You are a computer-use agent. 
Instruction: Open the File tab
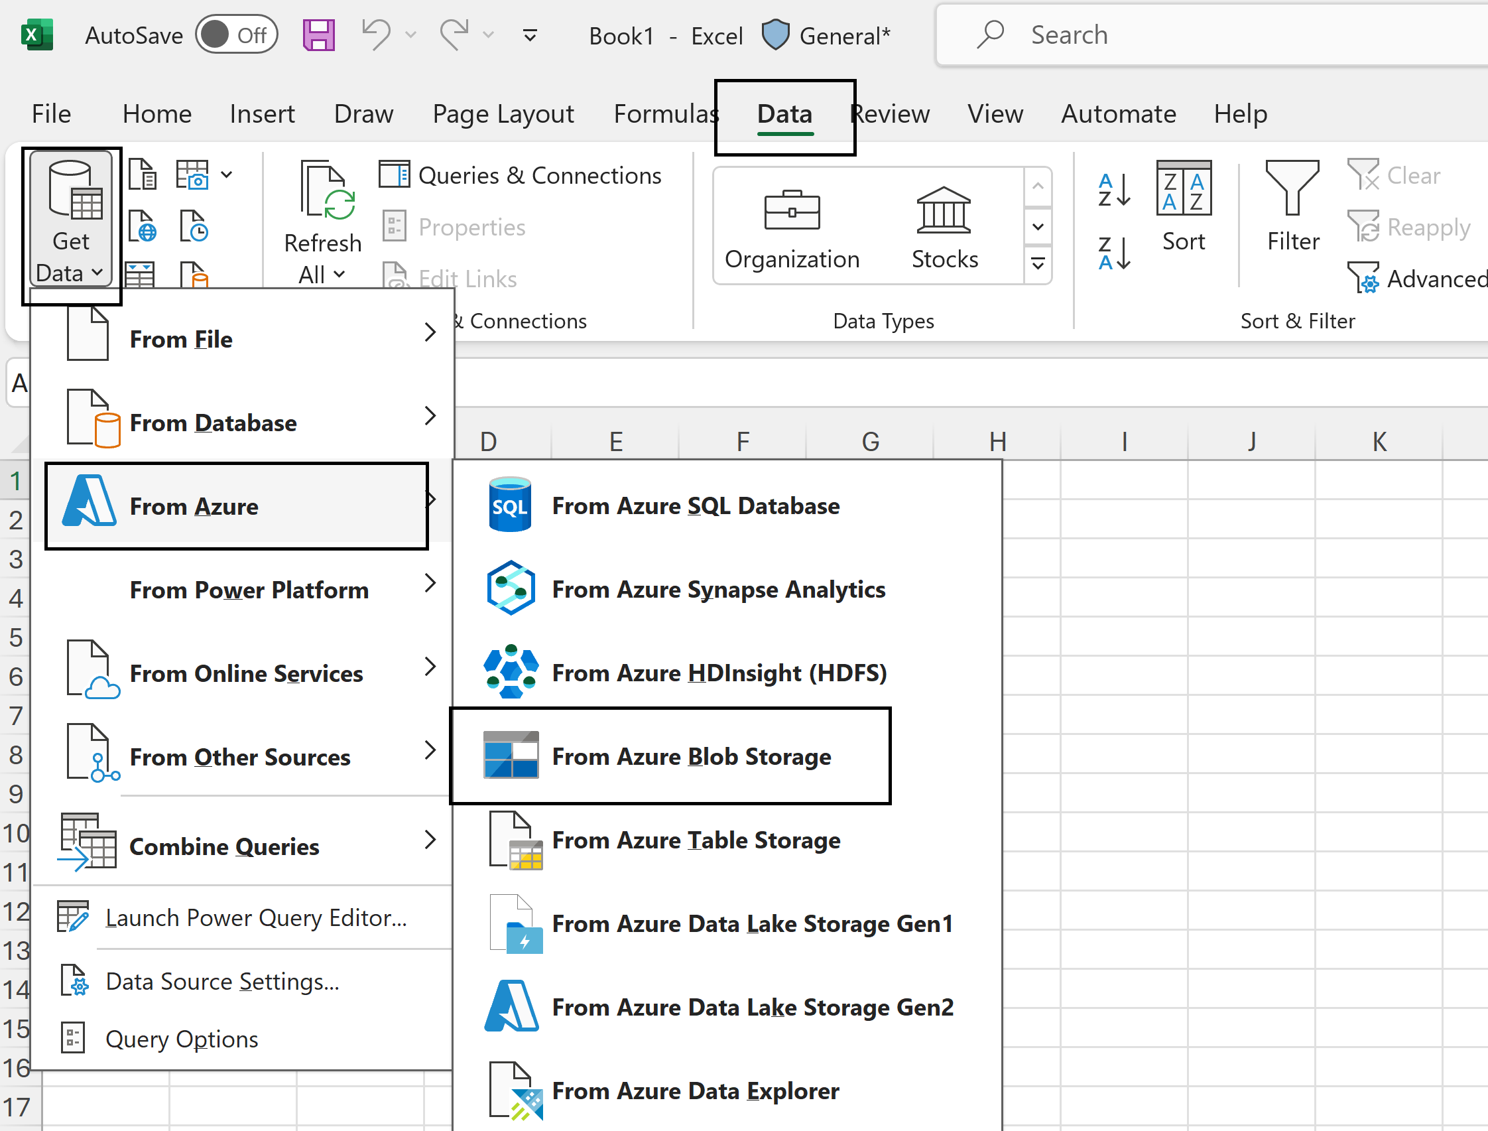(x=51, y=114)
